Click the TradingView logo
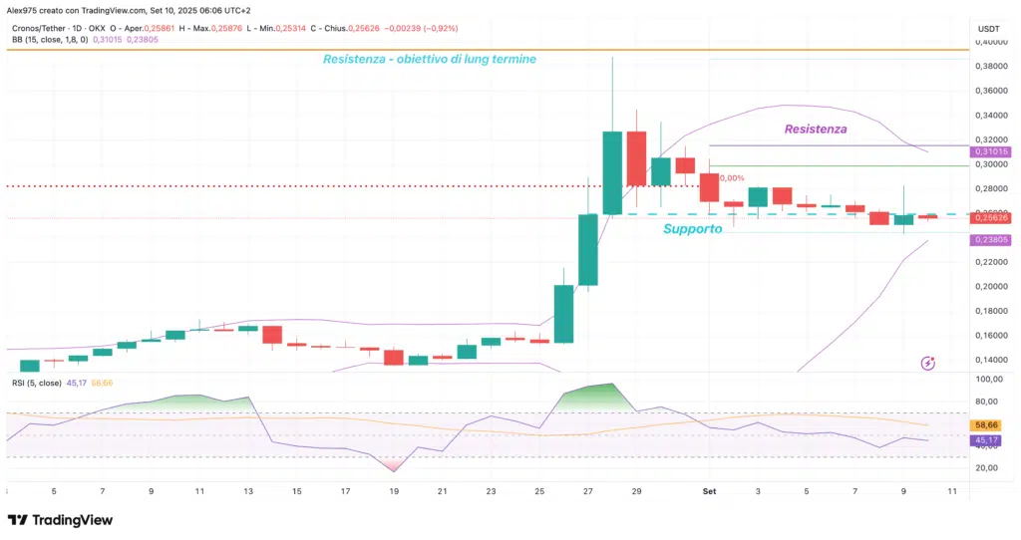Viewport: 1021px width, 540px height. [58, 520]
